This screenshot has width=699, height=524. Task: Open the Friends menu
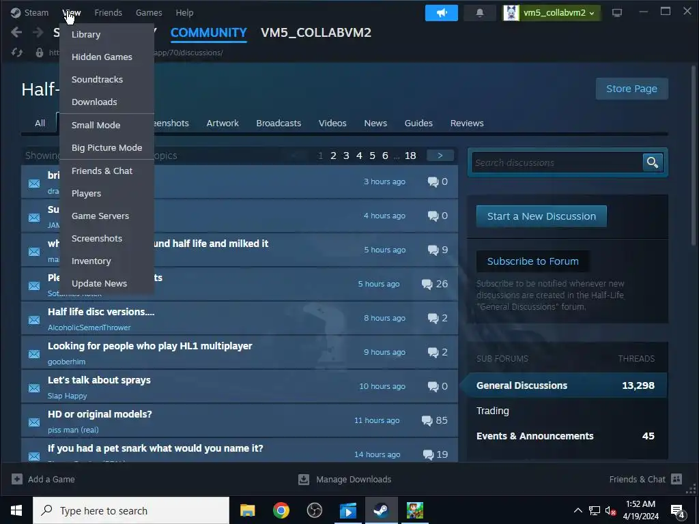pos(109,12)
